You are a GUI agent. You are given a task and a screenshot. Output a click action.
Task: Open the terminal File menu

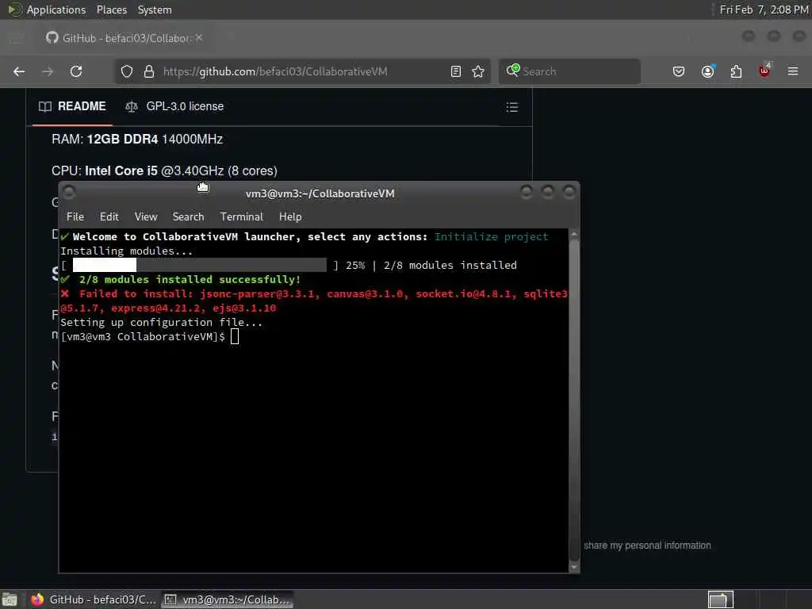[x=75, y=216]
